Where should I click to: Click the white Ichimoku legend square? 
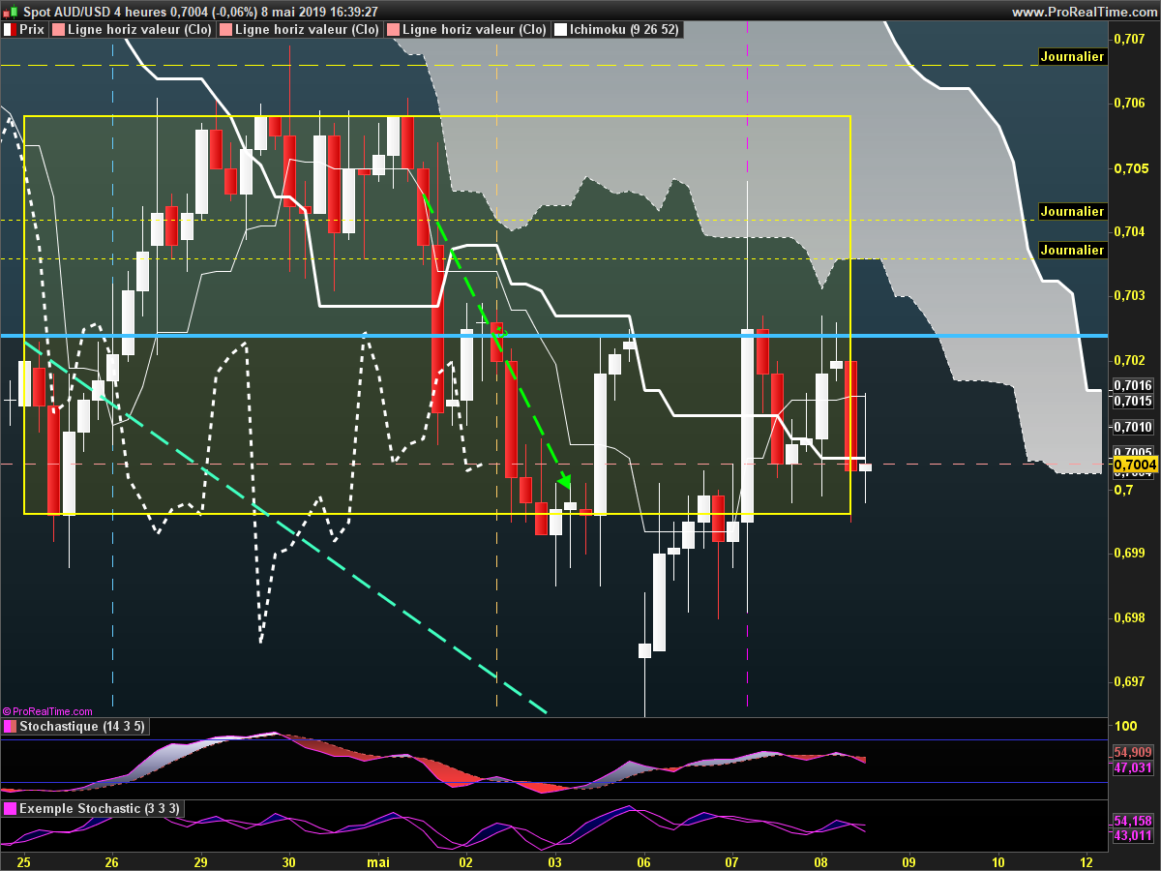point(560,30)
